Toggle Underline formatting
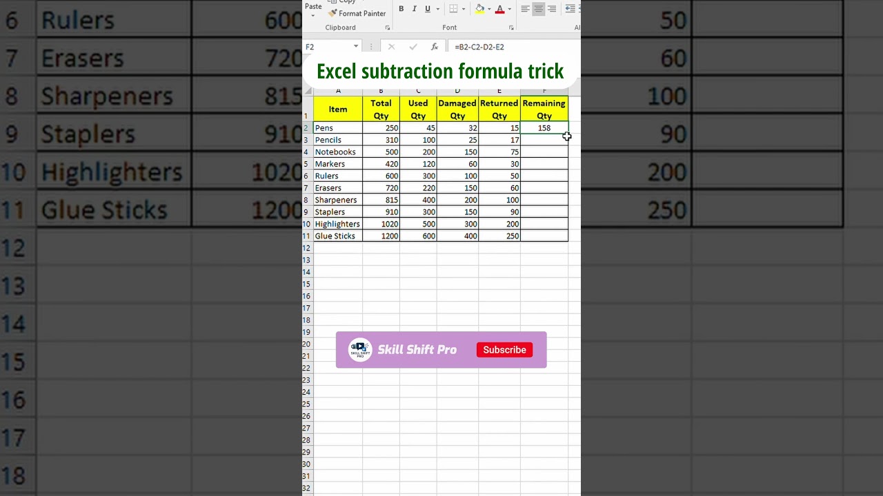The image size is (883, 496). click(x=428, y=9)
